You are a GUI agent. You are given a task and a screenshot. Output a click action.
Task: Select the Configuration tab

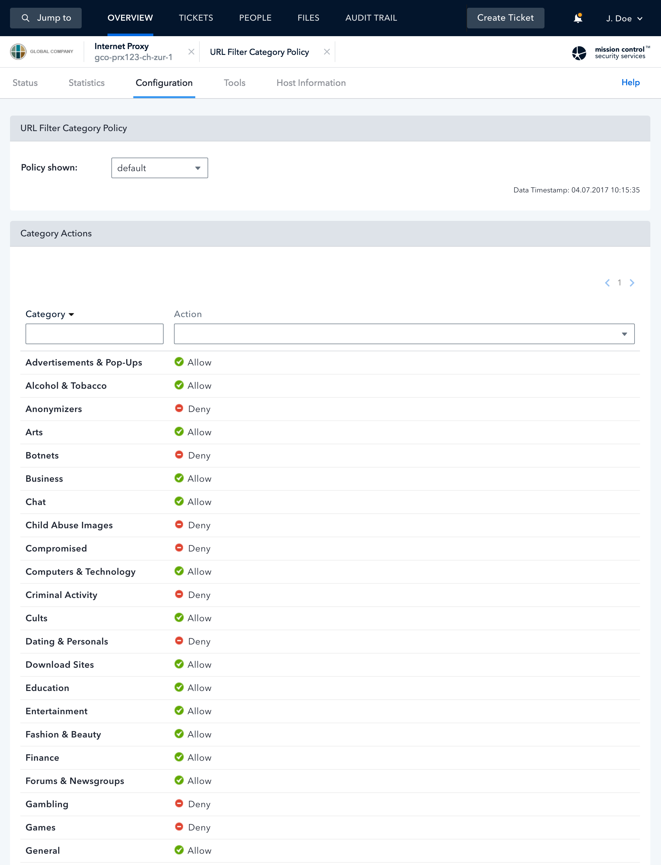pyautogui.click(x=164, y=83)
